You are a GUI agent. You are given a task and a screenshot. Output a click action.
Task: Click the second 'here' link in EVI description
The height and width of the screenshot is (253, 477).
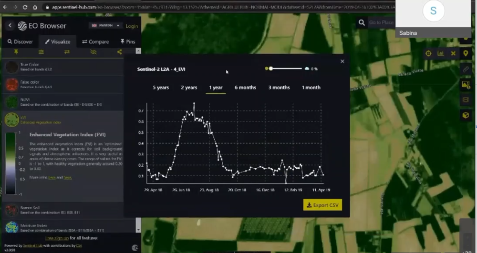coord(68,177)
